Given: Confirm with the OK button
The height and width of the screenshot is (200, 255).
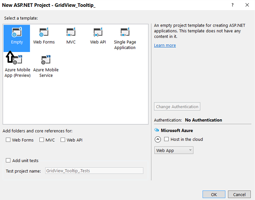Looking at the screenshot, I should pyautogui.click(x=214, y=194).
